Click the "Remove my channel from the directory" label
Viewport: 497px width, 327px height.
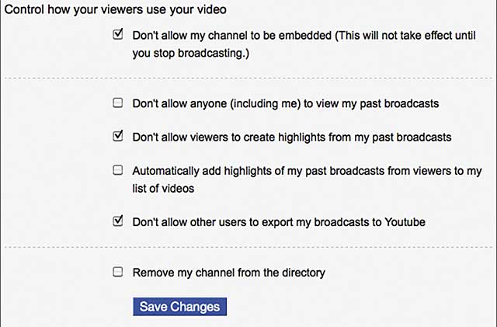click(x=229, y=273)
